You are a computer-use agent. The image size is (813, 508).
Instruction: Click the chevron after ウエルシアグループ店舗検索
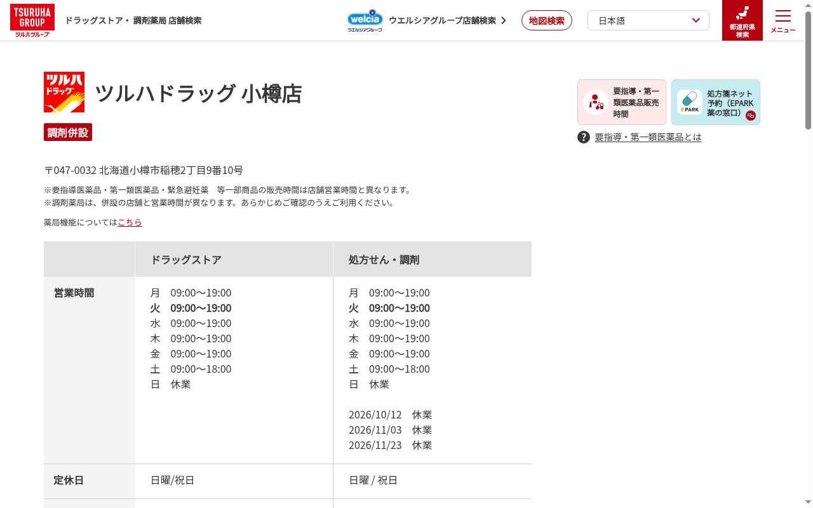504,20
